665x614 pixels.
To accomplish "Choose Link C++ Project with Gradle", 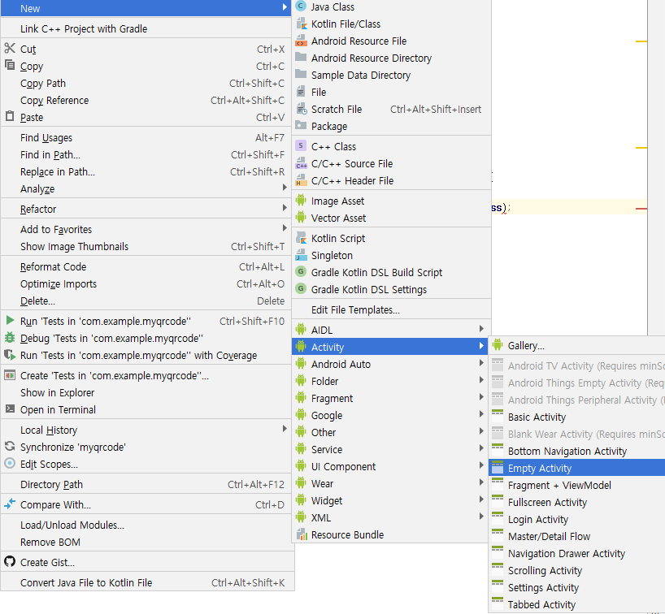I will [x=146, y=28].
